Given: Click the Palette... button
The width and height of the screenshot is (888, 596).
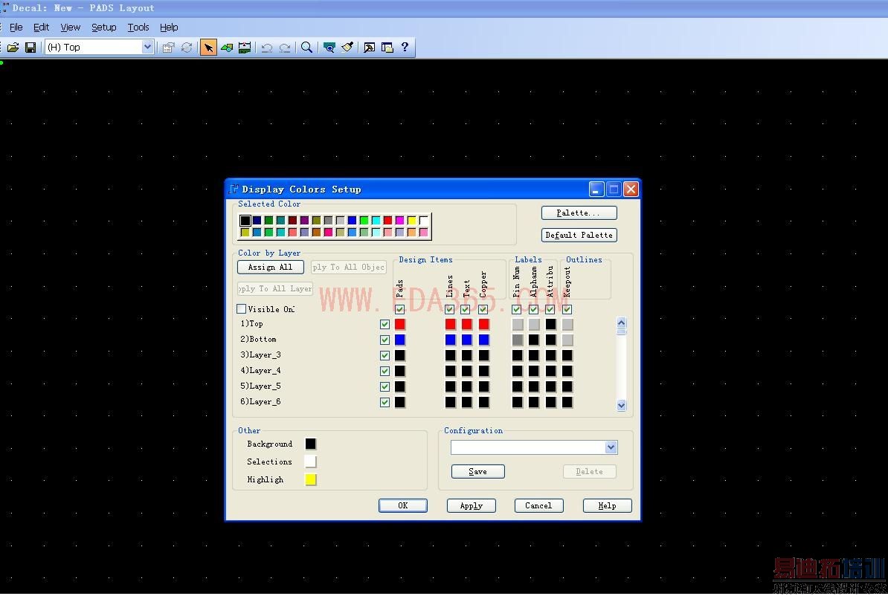Looking at the screenshot, I should tap(579, 213).
